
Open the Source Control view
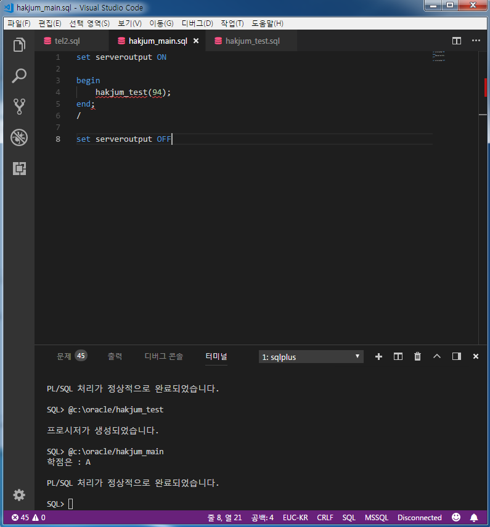pyautogui.click(x=19, y=107)
